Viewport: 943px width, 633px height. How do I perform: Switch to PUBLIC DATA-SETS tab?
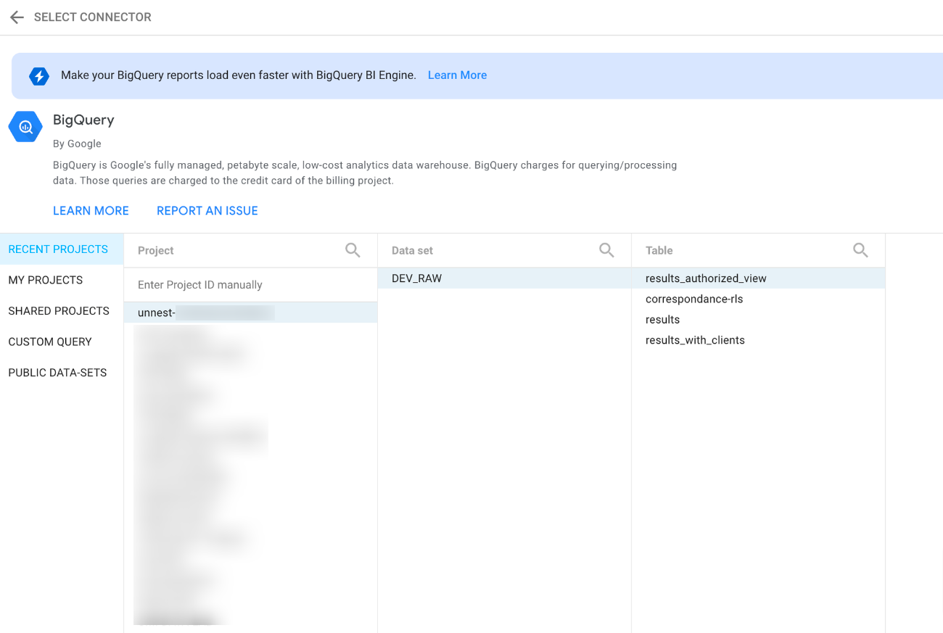(x=62, y=373)
